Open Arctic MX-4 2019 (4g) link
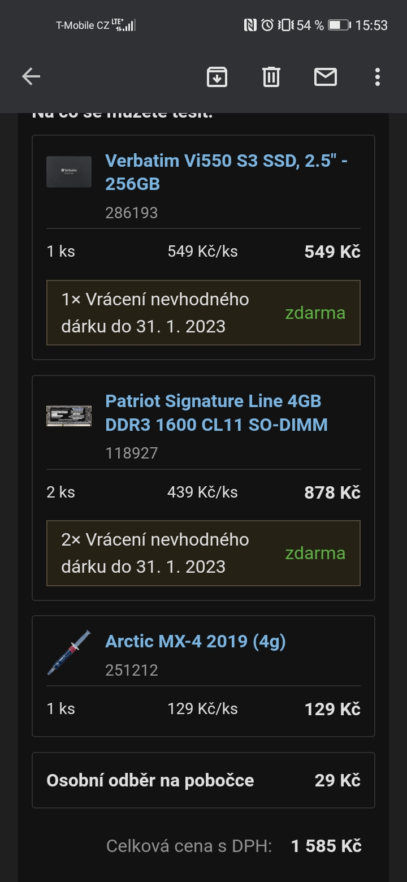Image resolution: width=407 pixels, height=882 pixels. (x=196, y=641)
